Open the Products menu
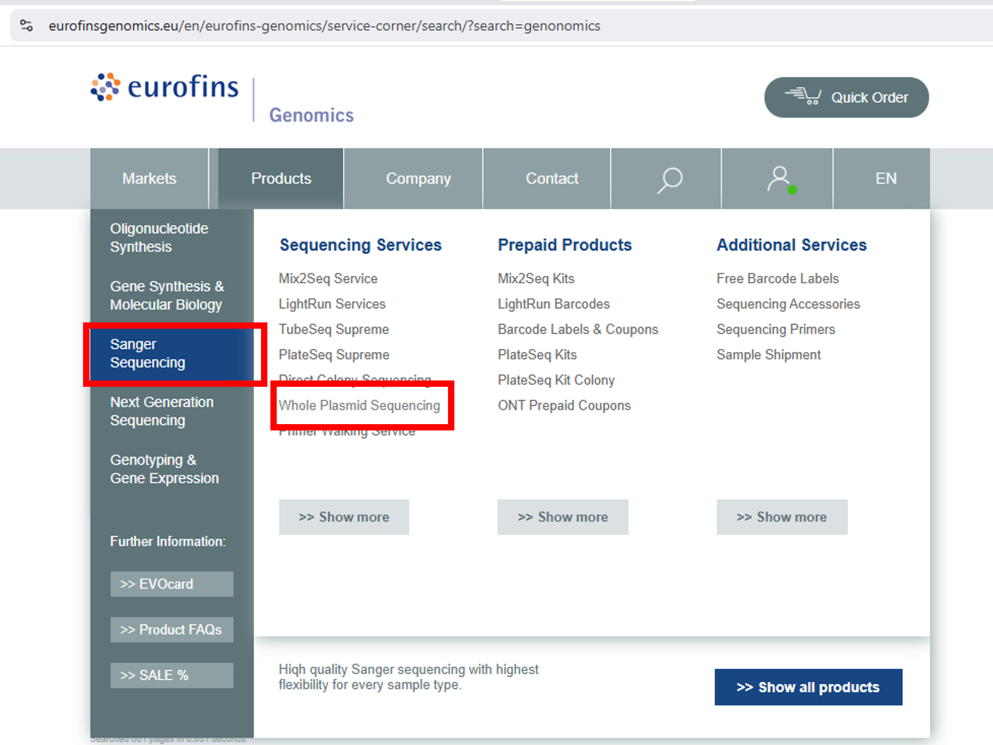Screen dimensions: 993x745 [x=281, y=178]
